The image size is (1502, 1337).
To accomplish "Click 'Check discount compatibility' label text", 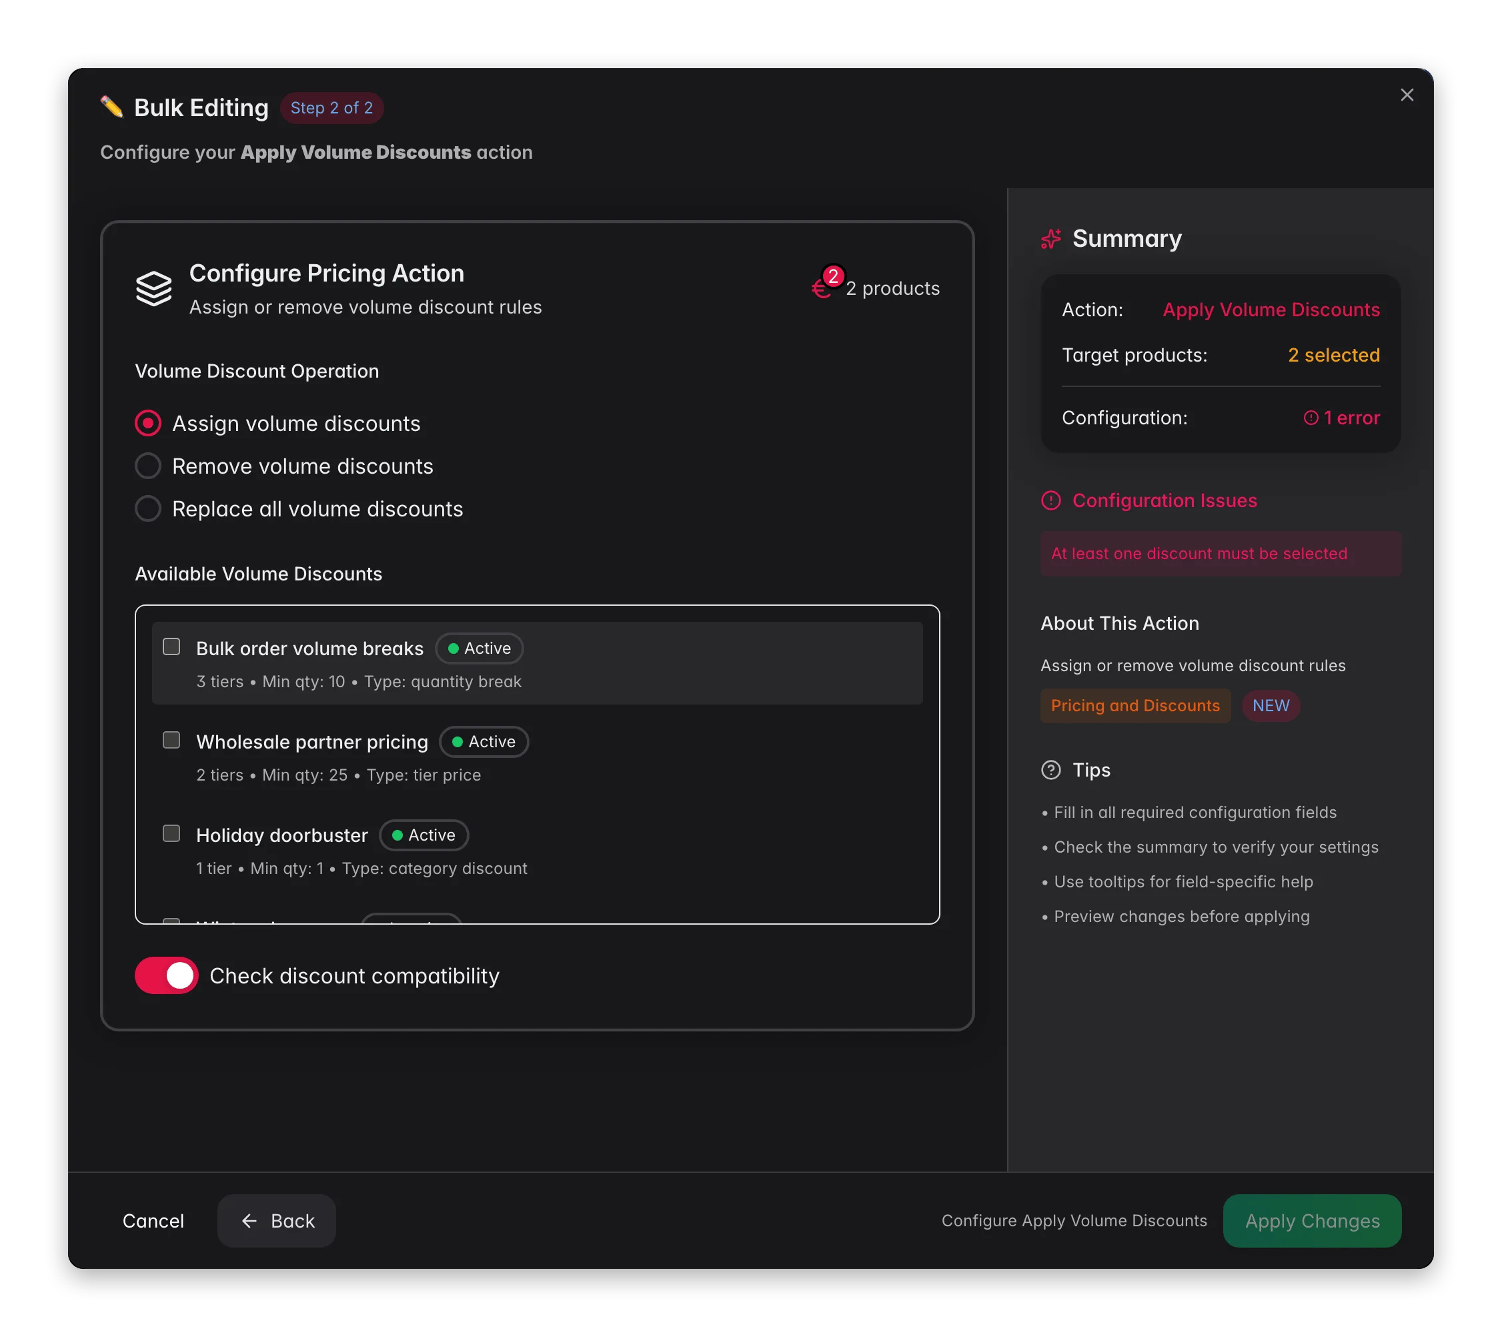I will [354, 975].
